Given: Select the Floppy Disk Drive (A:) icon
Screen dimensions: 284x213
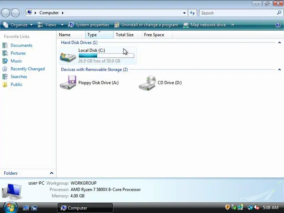Looking at the screenshot, I should 68,82.
